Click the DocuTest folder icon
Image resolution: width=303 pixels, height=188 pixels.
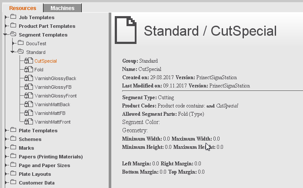pyautogui.click(x=21, y=44)
